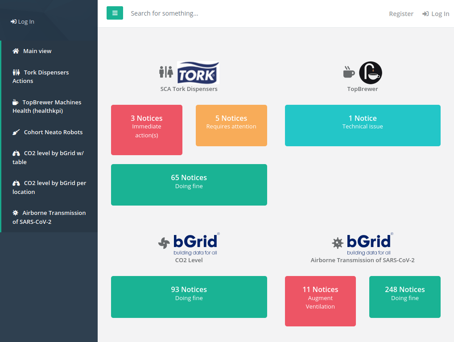The image size is (454, 342).
Task: Click Log In in the sidebar header
Action: [23, 21]
